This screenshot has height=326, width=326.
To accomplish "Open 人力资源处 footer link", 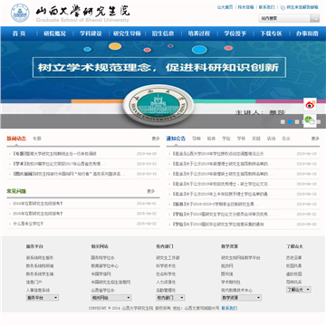I will click(x=166, y=283).
